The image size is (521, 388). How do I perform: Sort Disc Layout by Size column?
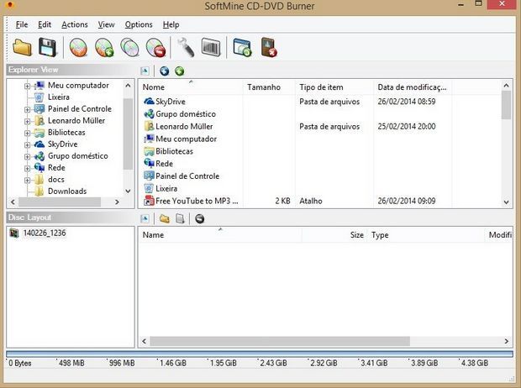click(334, 235)
